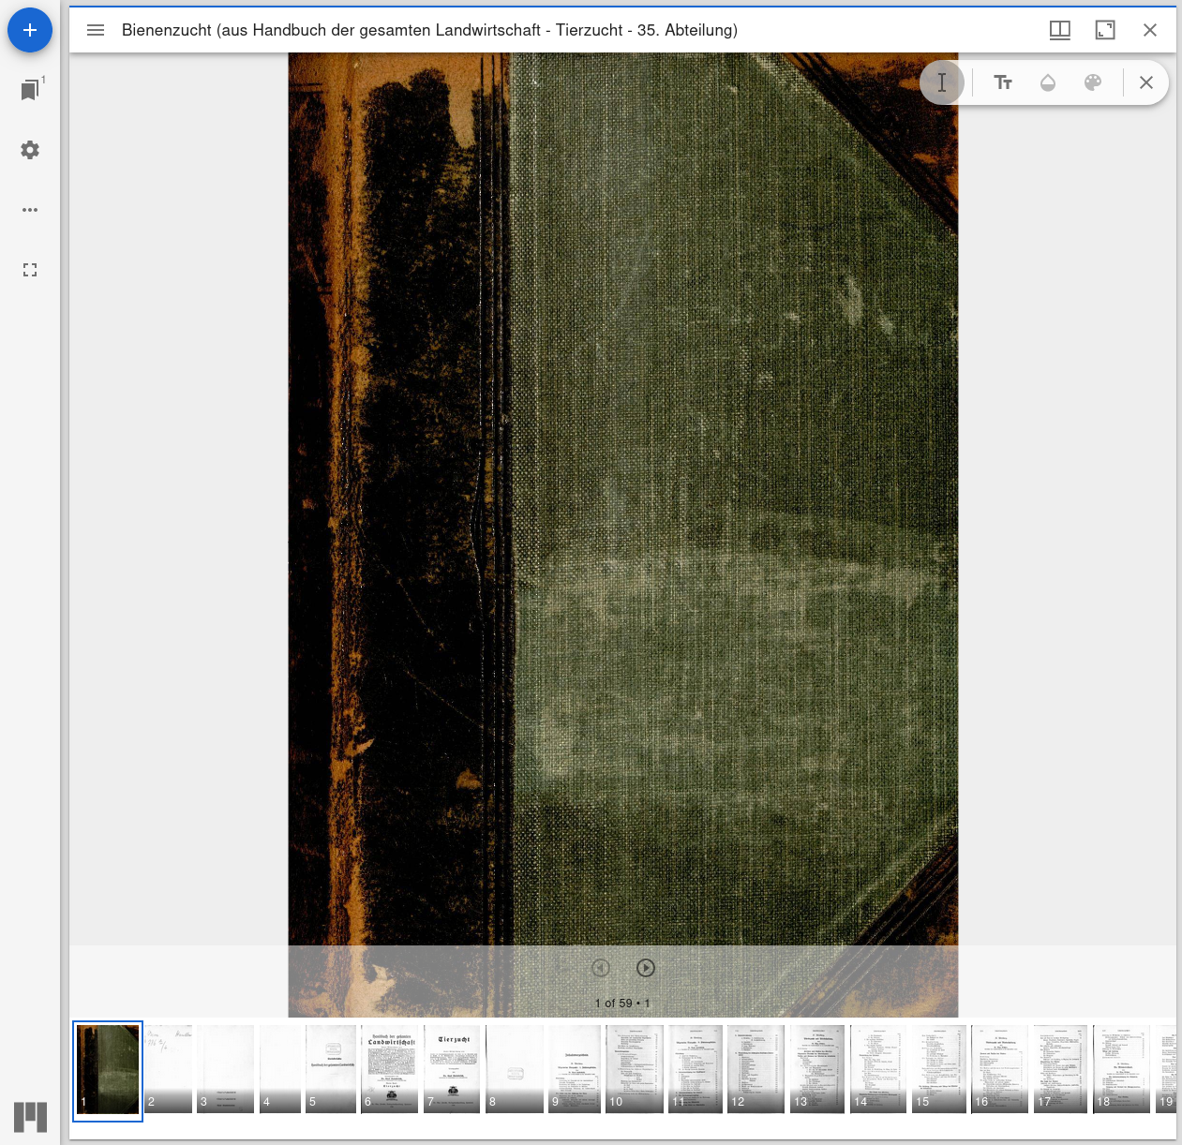Select thumbnail number 14
The width and height of the screenshot is (1182, 1145).
[878, 1069]
